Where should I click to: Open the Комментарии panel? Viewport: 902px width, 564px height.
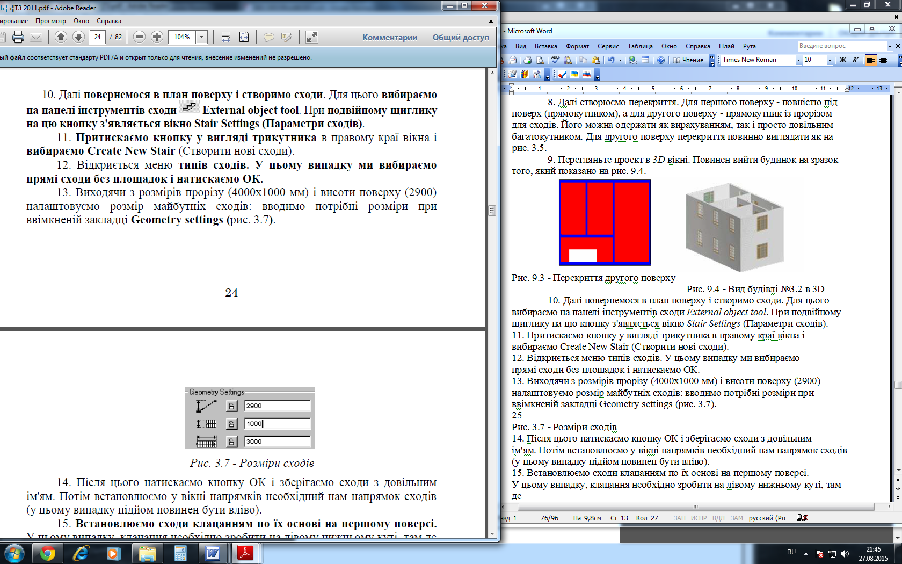click(x=389, y=37)
